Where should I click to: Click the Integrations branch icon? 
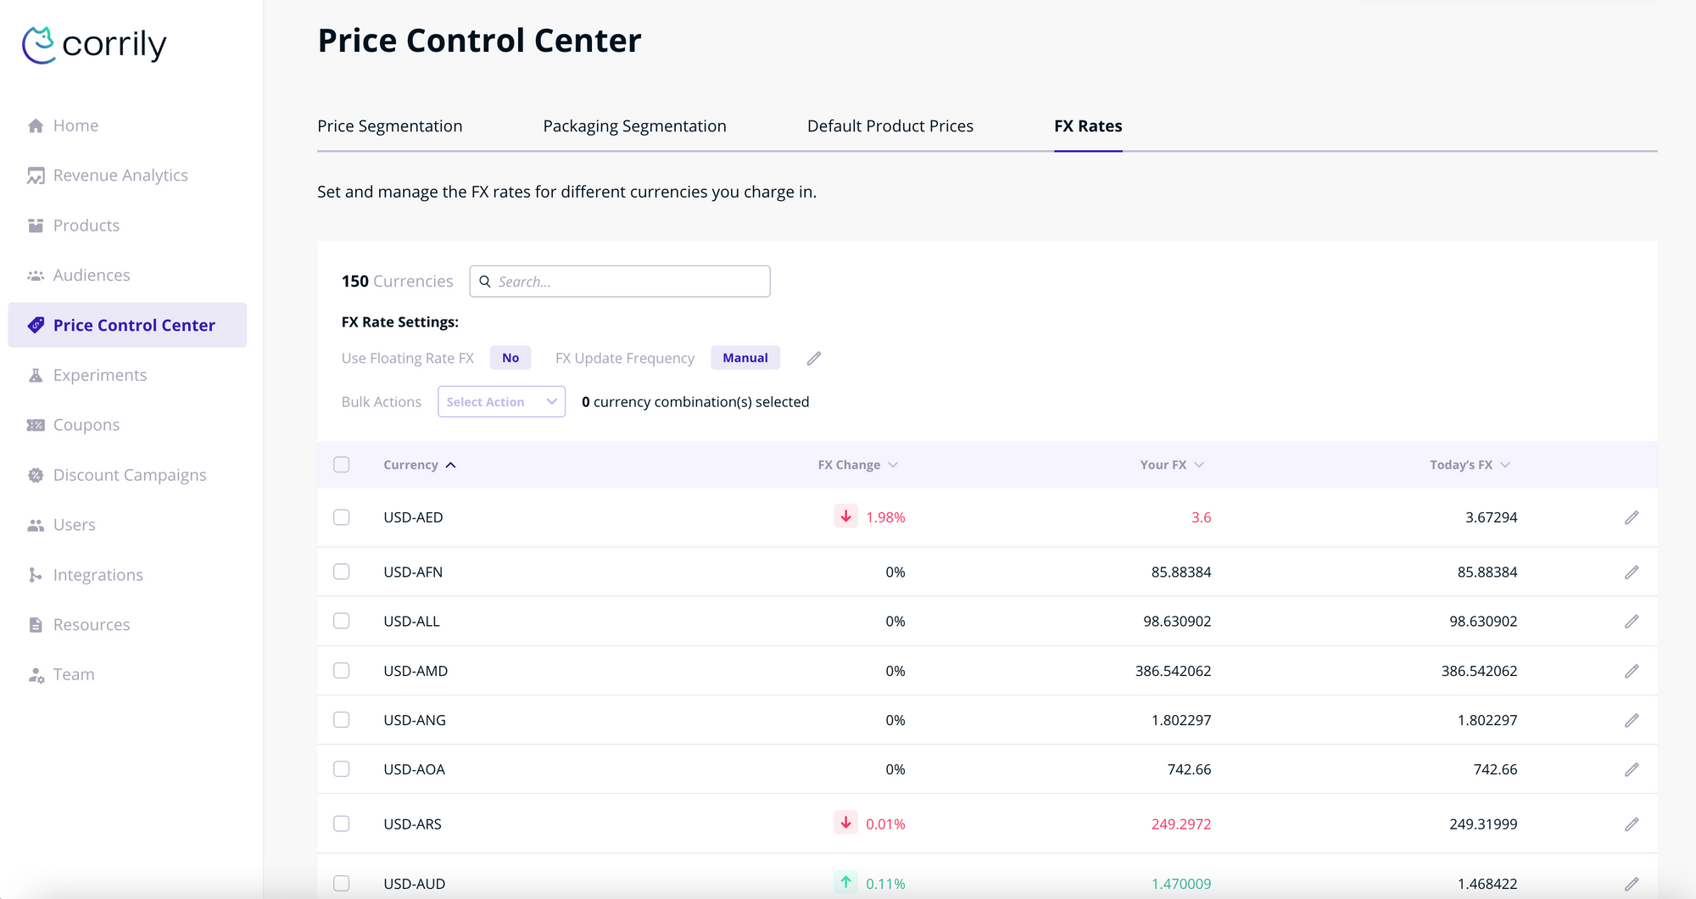pyautogui.click(x=36, y=575)
